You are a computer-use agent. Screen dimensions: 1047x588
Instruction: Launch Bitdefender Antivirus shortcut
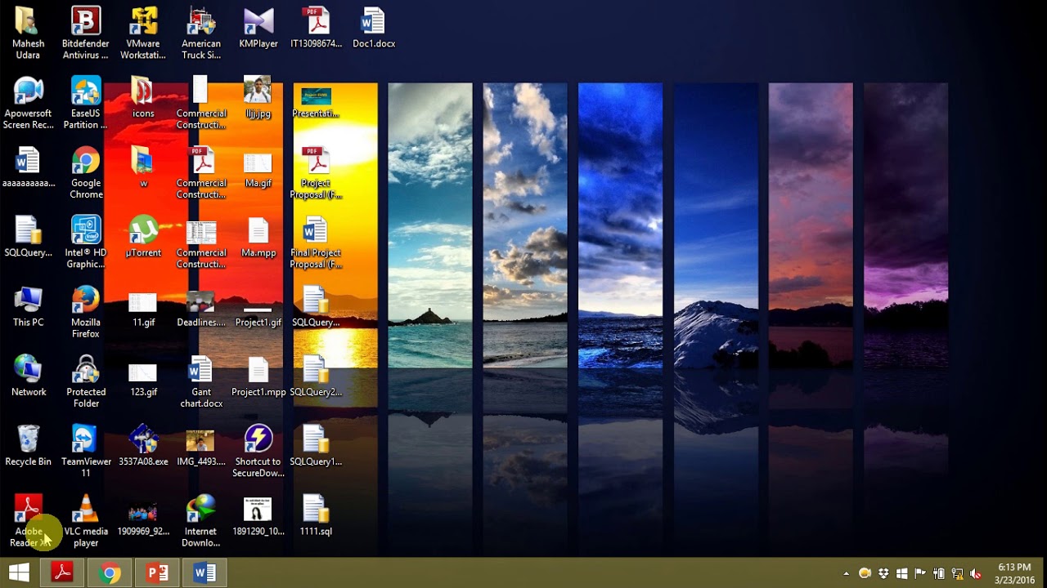pyautogui.click(x=86, y=33)
